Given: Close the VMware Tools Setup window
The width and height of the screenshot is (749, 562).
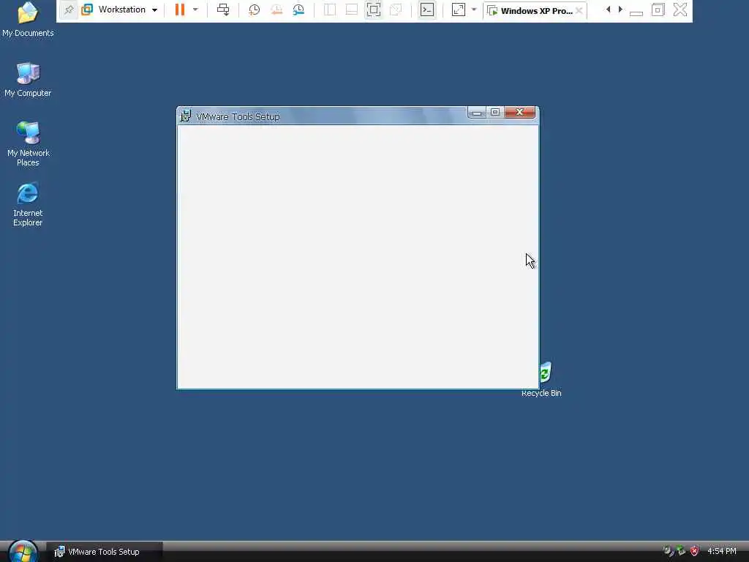Looking at the screenshot, I should tap(520, 112).
